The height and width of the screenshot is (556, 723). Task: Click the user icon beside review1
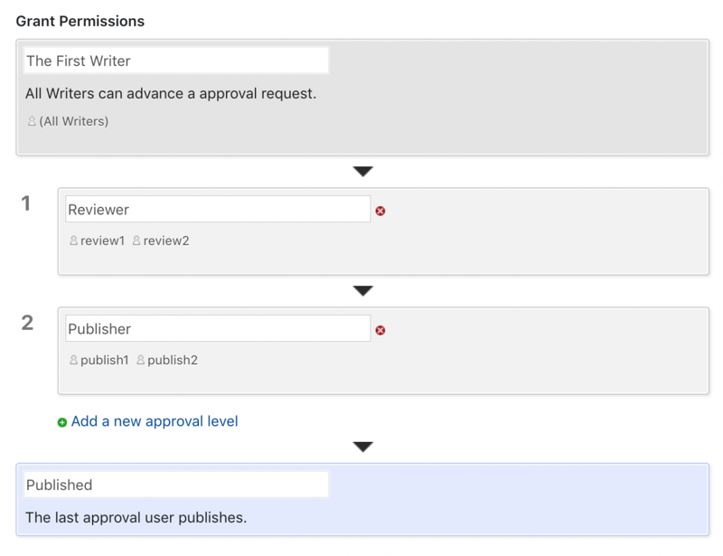[x=74, y=241]
